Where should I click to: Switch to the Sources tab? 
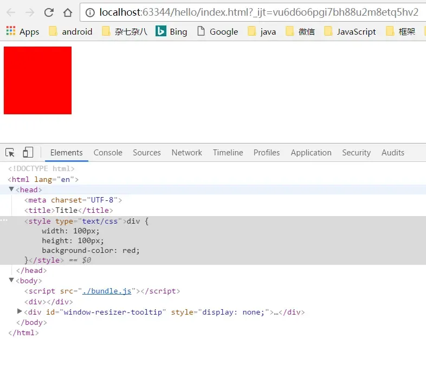pyautogui.click(x=147, y=153)
